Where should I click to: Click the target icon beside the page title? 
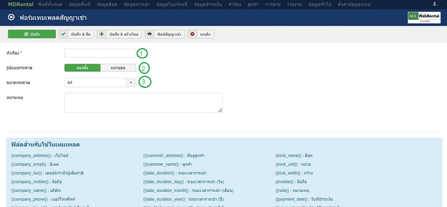tap(11, 17)
